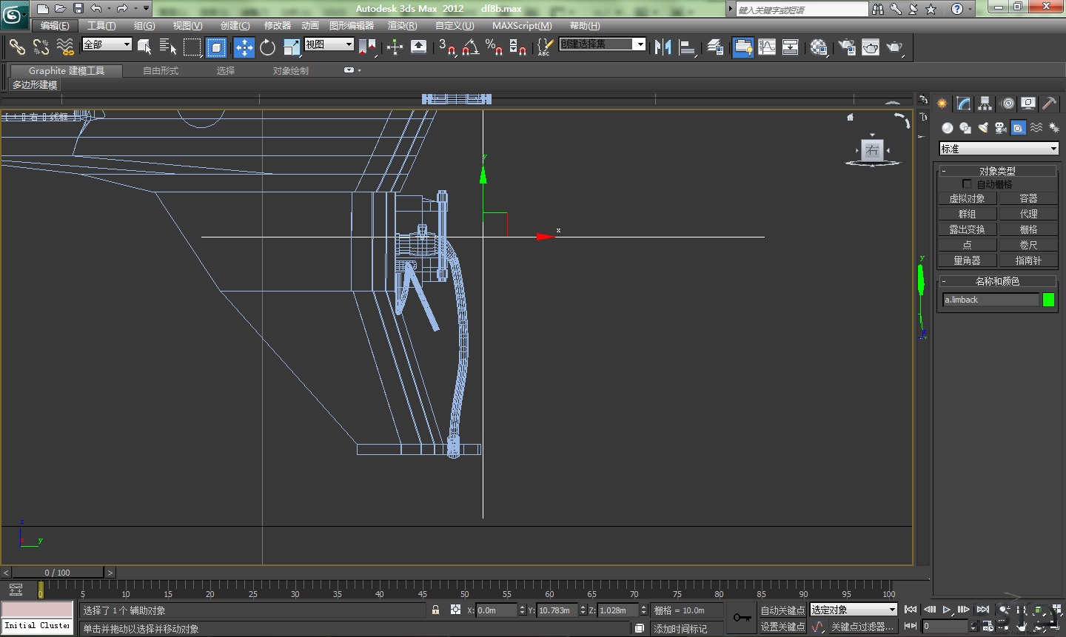
Task: Click the Mirror tool icon
Action: coord(663,47)
